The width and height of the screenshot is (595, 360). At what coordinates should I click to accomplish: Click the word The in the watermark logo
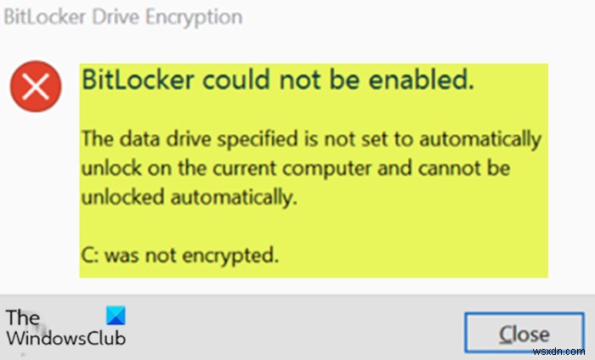pyautogui.click(x=23, y=318)
